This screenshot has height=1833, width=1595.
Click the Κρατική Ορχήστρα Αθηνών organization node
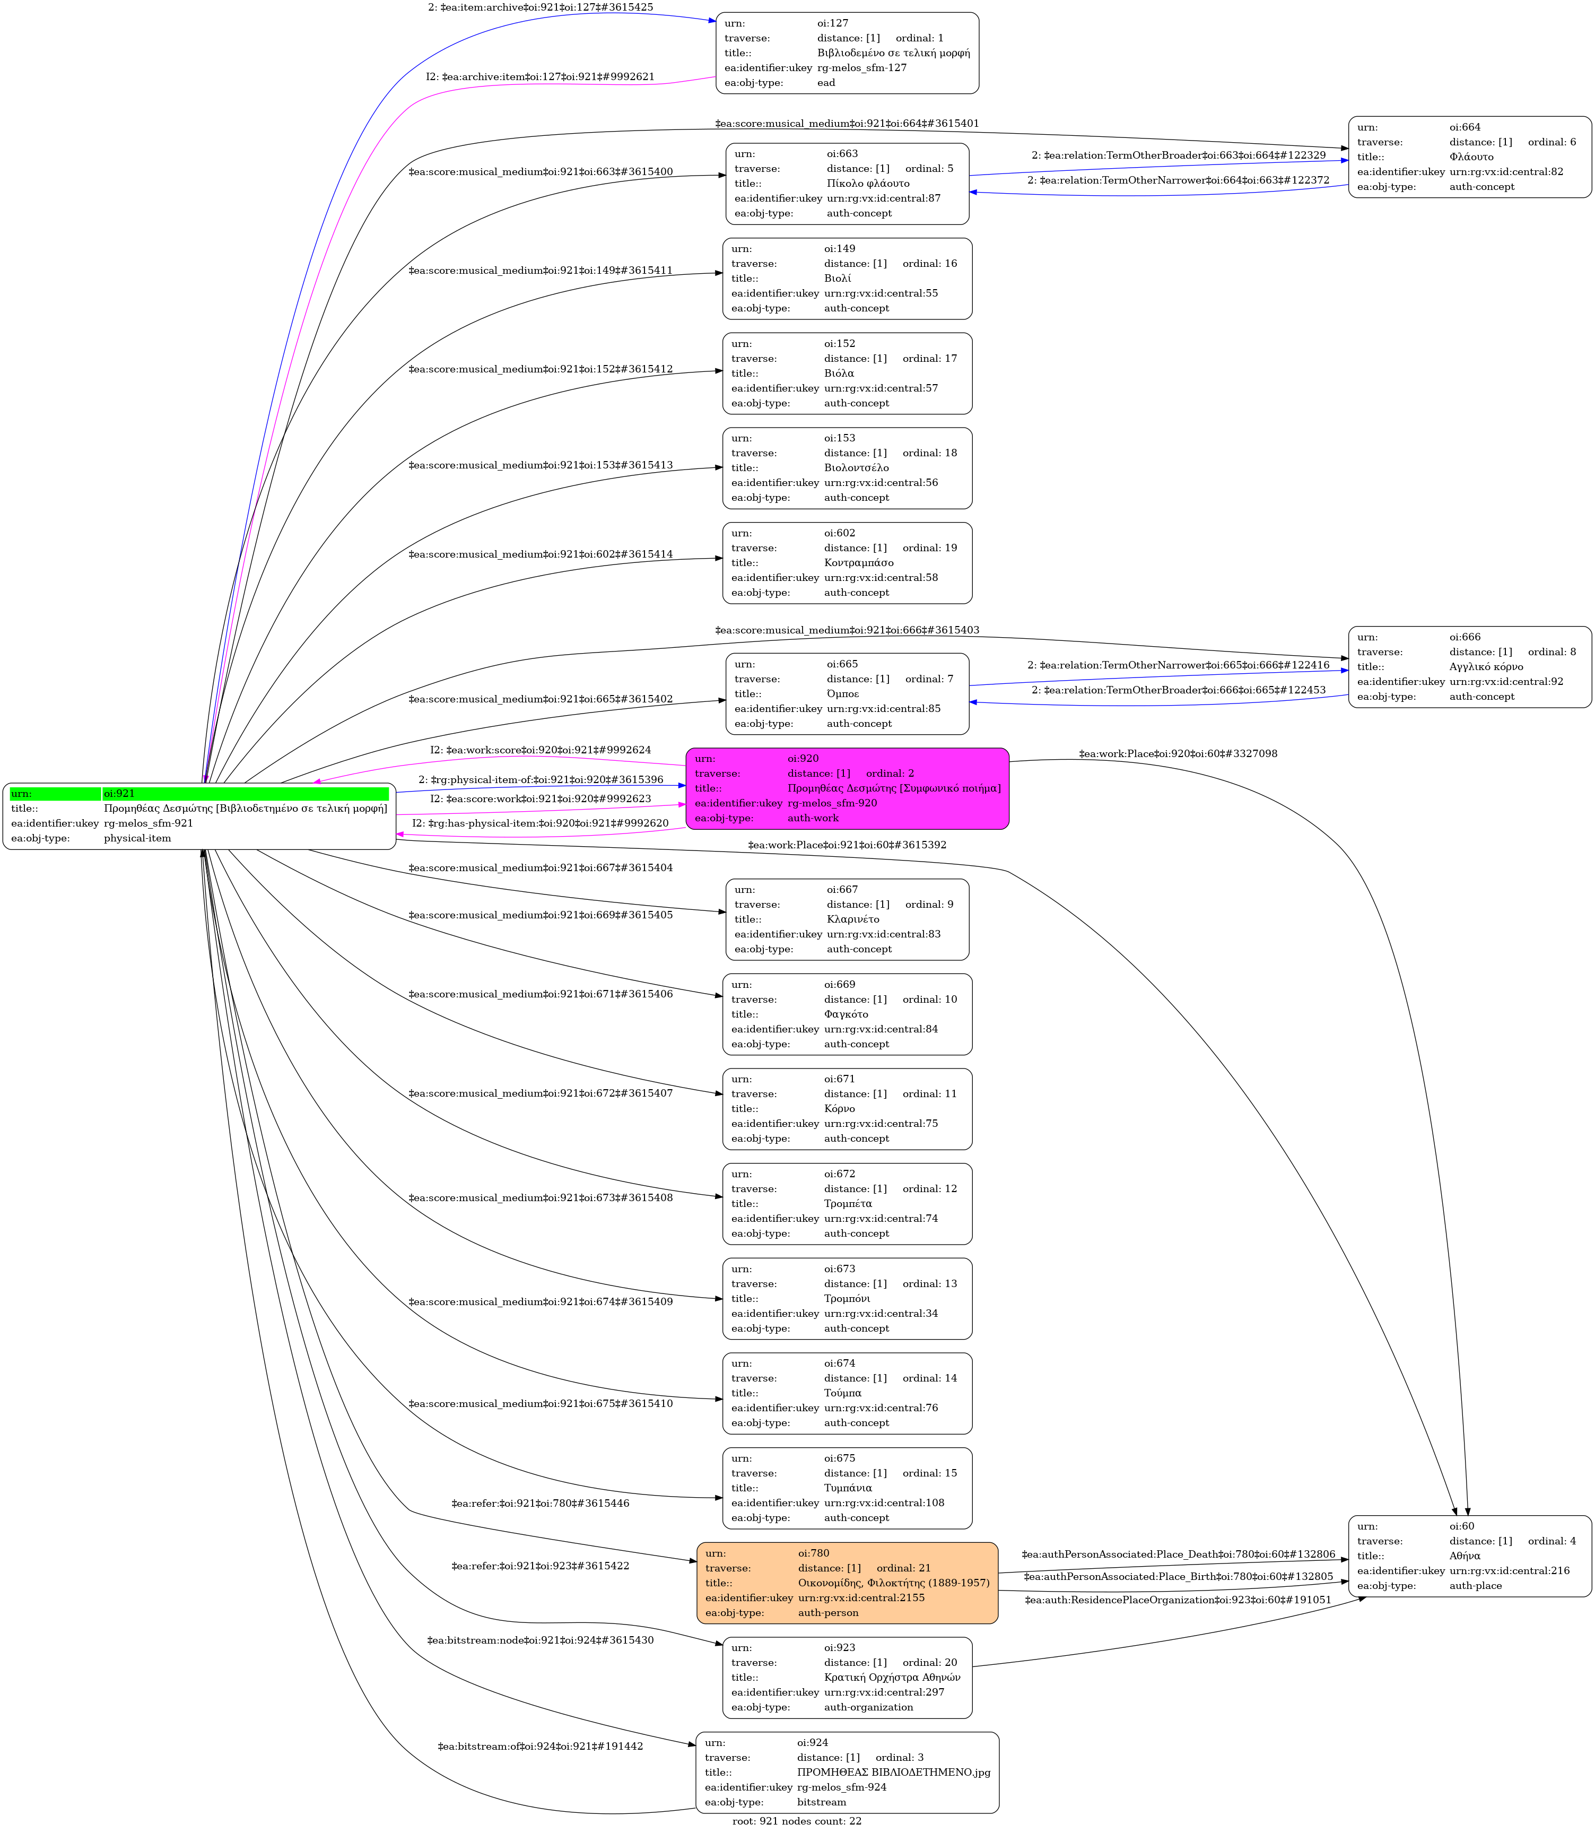[847, 1677]
